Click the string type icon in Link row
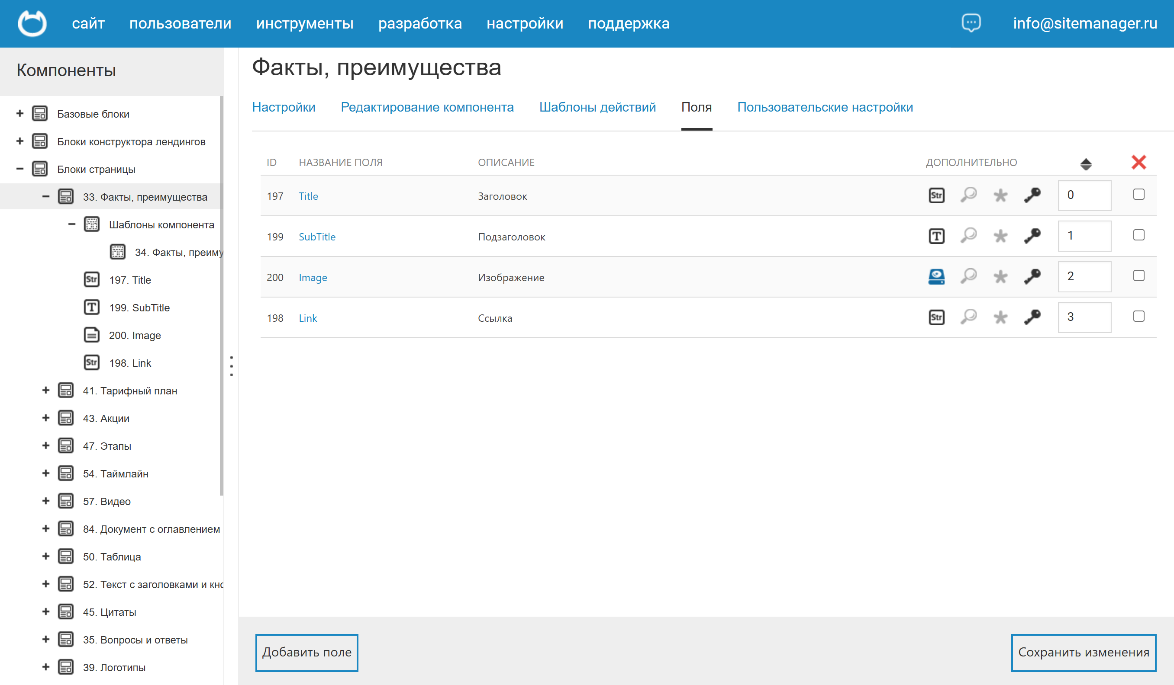The height and width of the screenshot is (685, 1174). click(x=936, y=317)
